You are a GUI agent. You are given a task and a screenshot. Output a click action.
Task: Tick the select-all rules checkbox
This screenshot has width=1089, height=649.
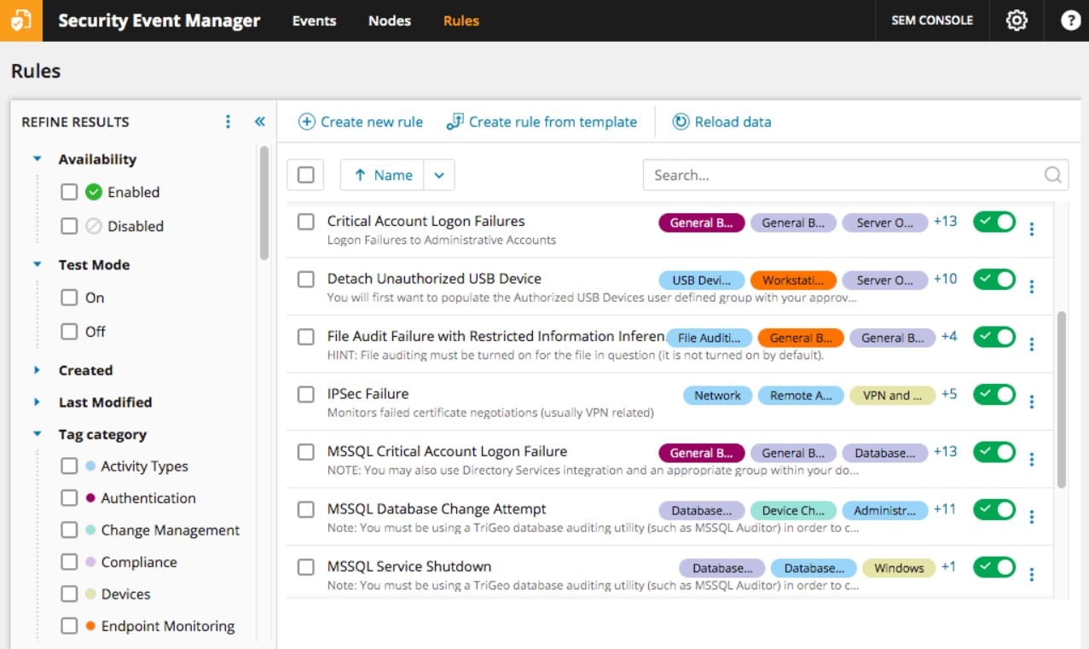pyautogui.click(x=306, y=175)
